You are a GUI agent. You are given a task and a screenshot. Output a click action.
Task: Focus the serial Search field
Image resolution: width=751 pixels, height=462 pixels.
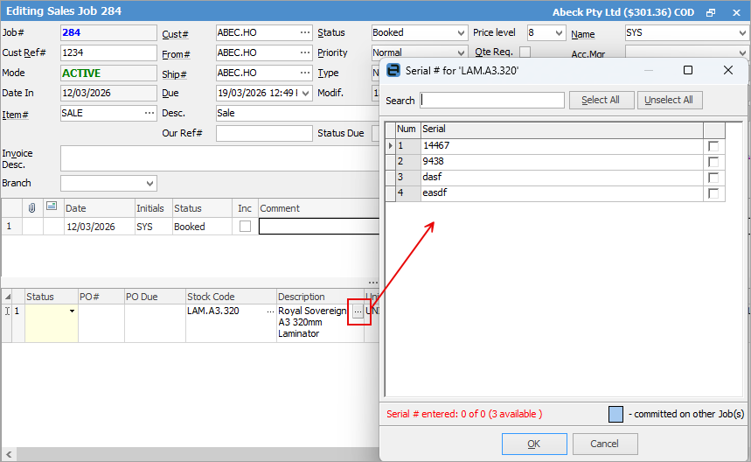coord(492,100)
